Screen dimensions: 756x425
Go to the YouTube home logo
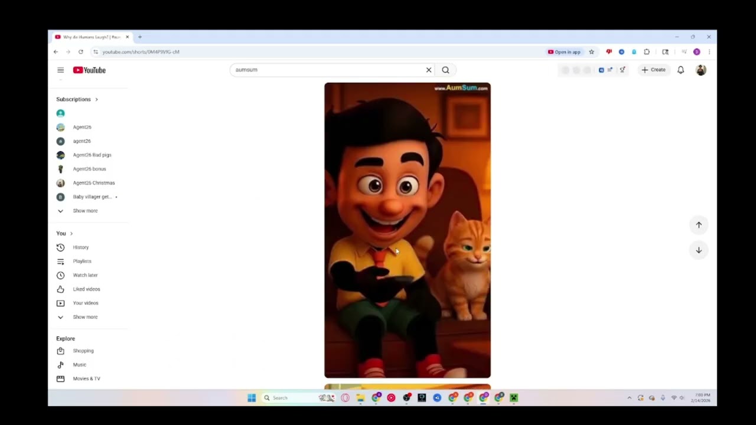pyautogui.click(x=89, y=70)
